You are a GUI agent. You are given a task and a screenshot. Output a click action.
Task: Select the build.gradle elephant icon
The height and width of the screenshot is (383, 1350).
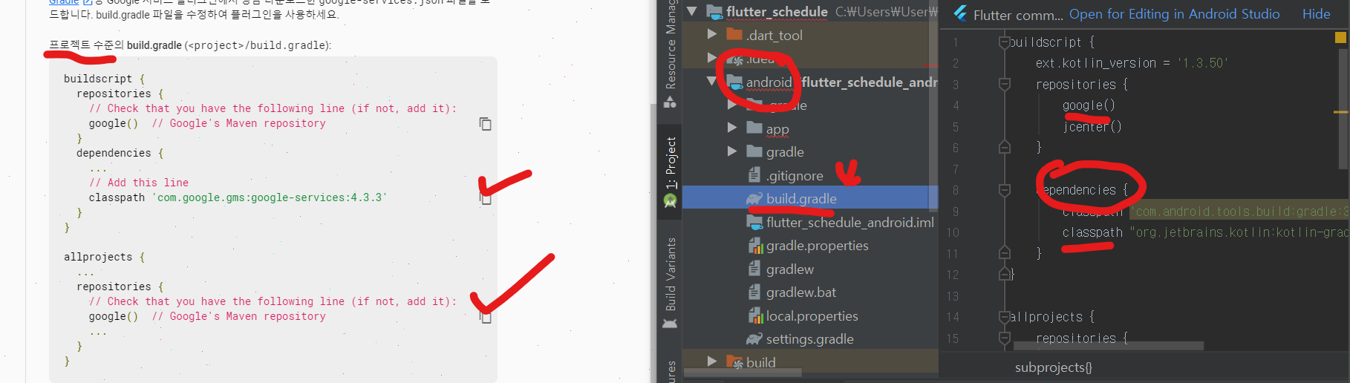[x=754, y=198]
